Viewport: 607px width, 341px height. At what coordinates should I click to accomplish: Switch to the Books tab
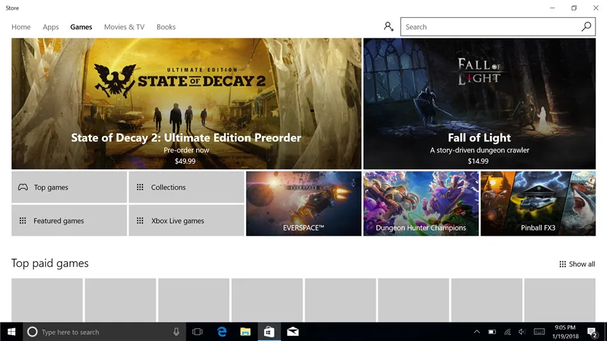coord(166,27)
